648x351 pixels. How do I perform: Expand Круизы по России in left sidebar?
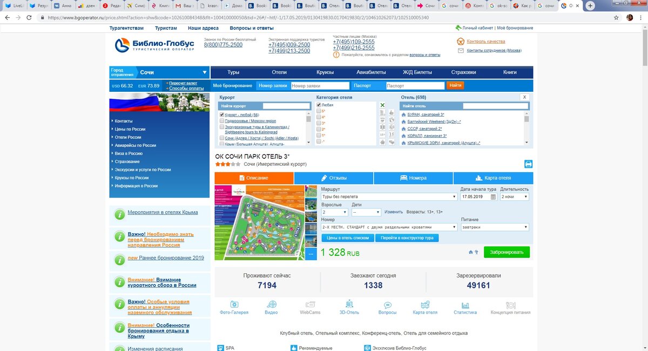pos(131,178)
